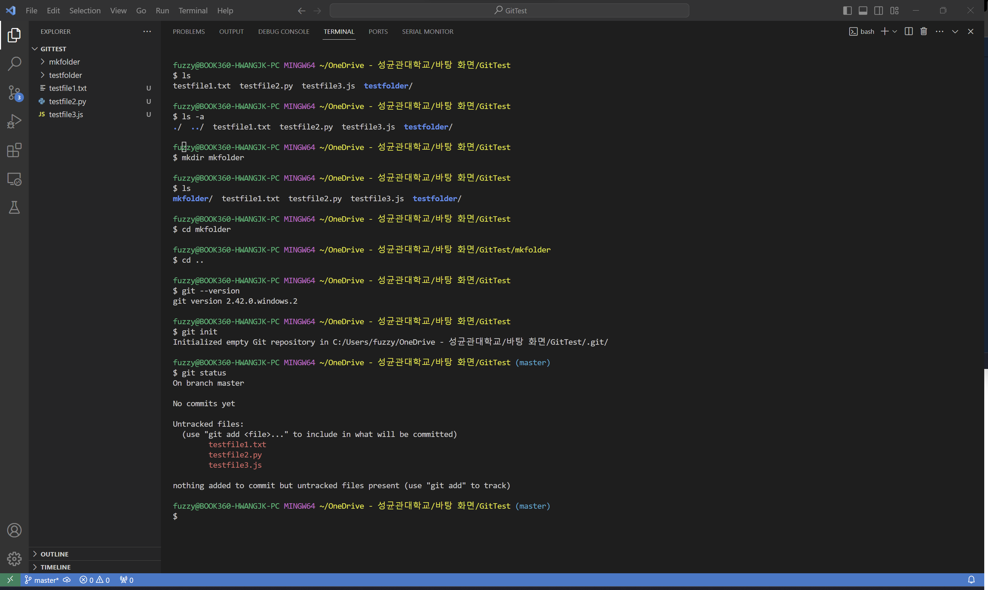Go forward navigation arrow
988x590 pixels.
click(317, 11)
